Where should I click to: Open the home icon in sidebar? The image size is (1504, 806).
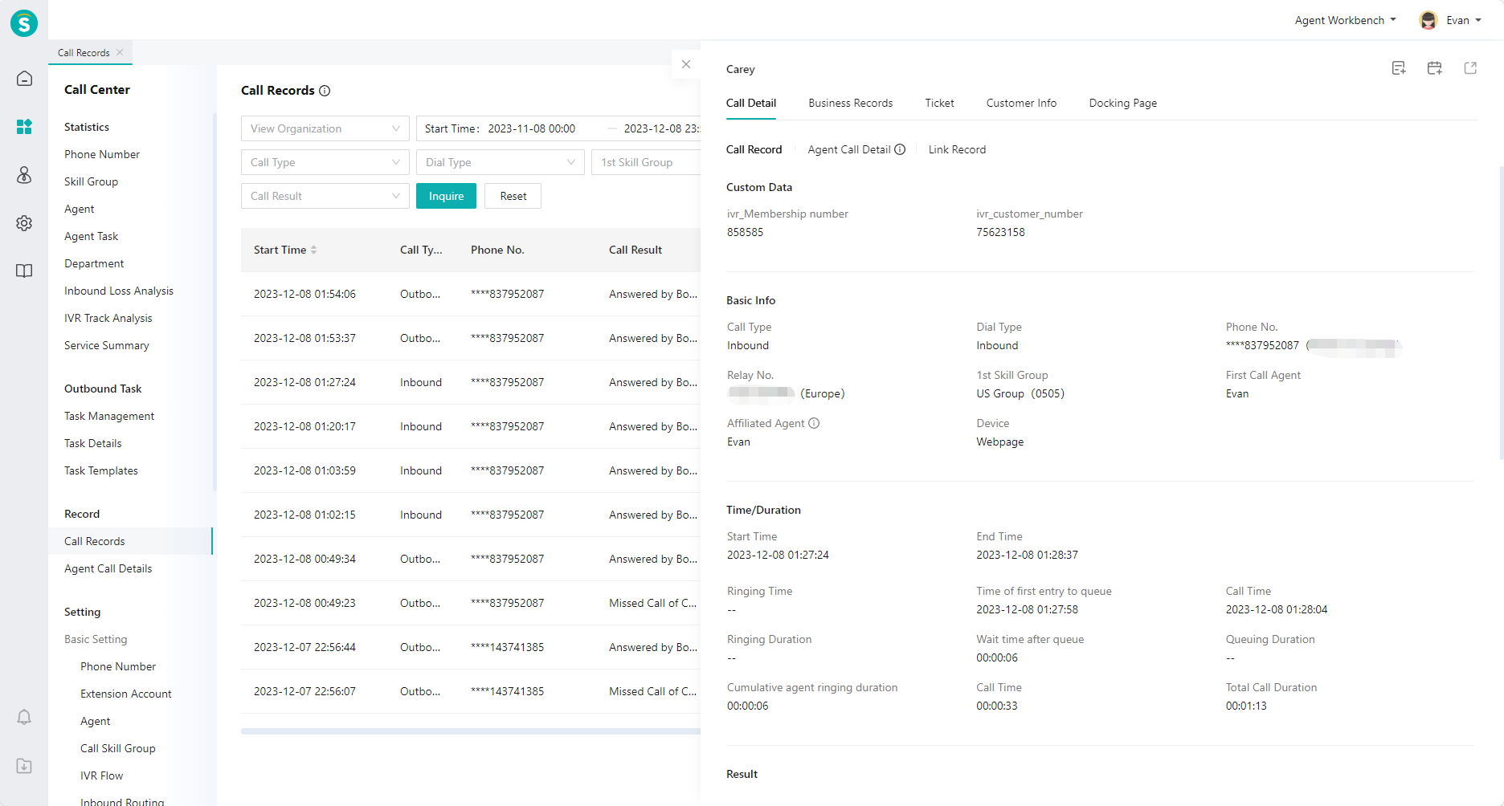click(x=24, y=79)
